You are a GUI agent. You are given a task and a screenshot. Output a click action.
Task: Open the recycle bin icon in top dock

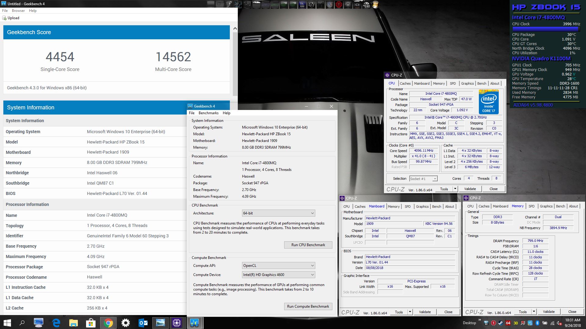point(357,4)
